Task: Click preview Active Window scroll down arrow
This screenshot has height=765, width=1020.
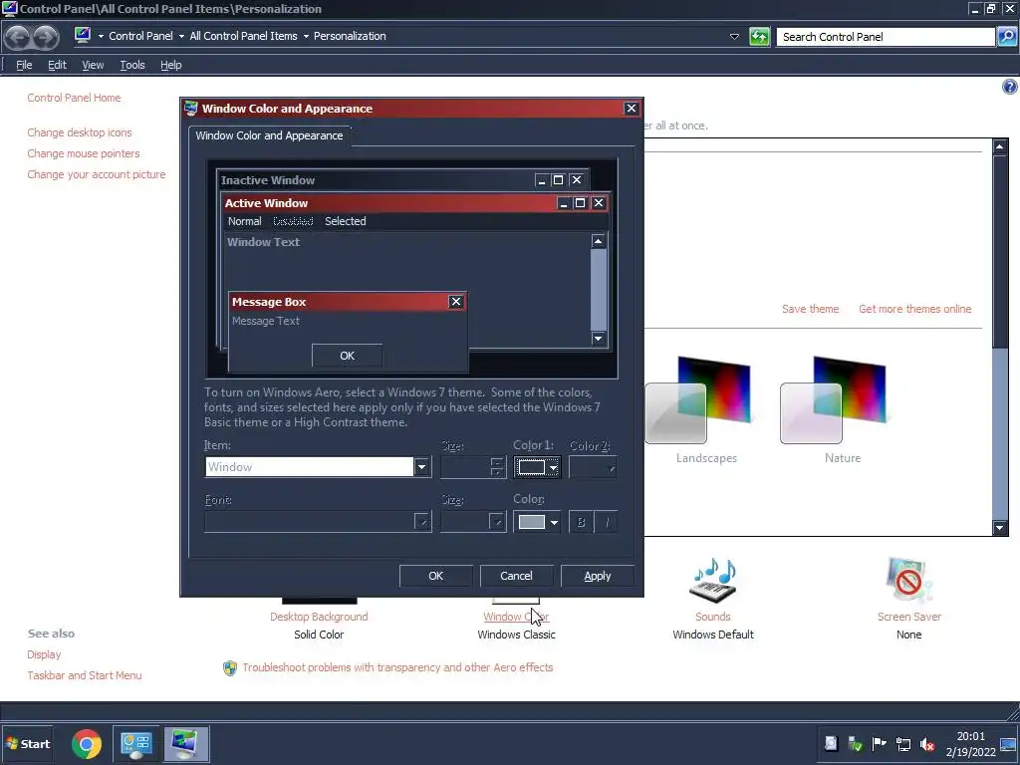Action: tap(598, 339)
